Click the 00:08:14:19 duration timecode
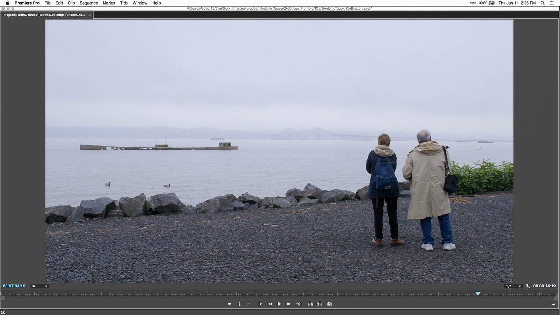The image size is (560, 315). click(545, 286)
